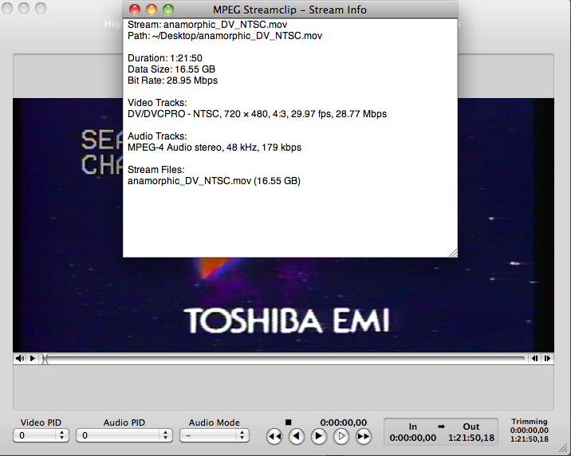Click the Out timecode 1:21:50,18
Viewport: 571px width, 456px height.
pos(471,438)
